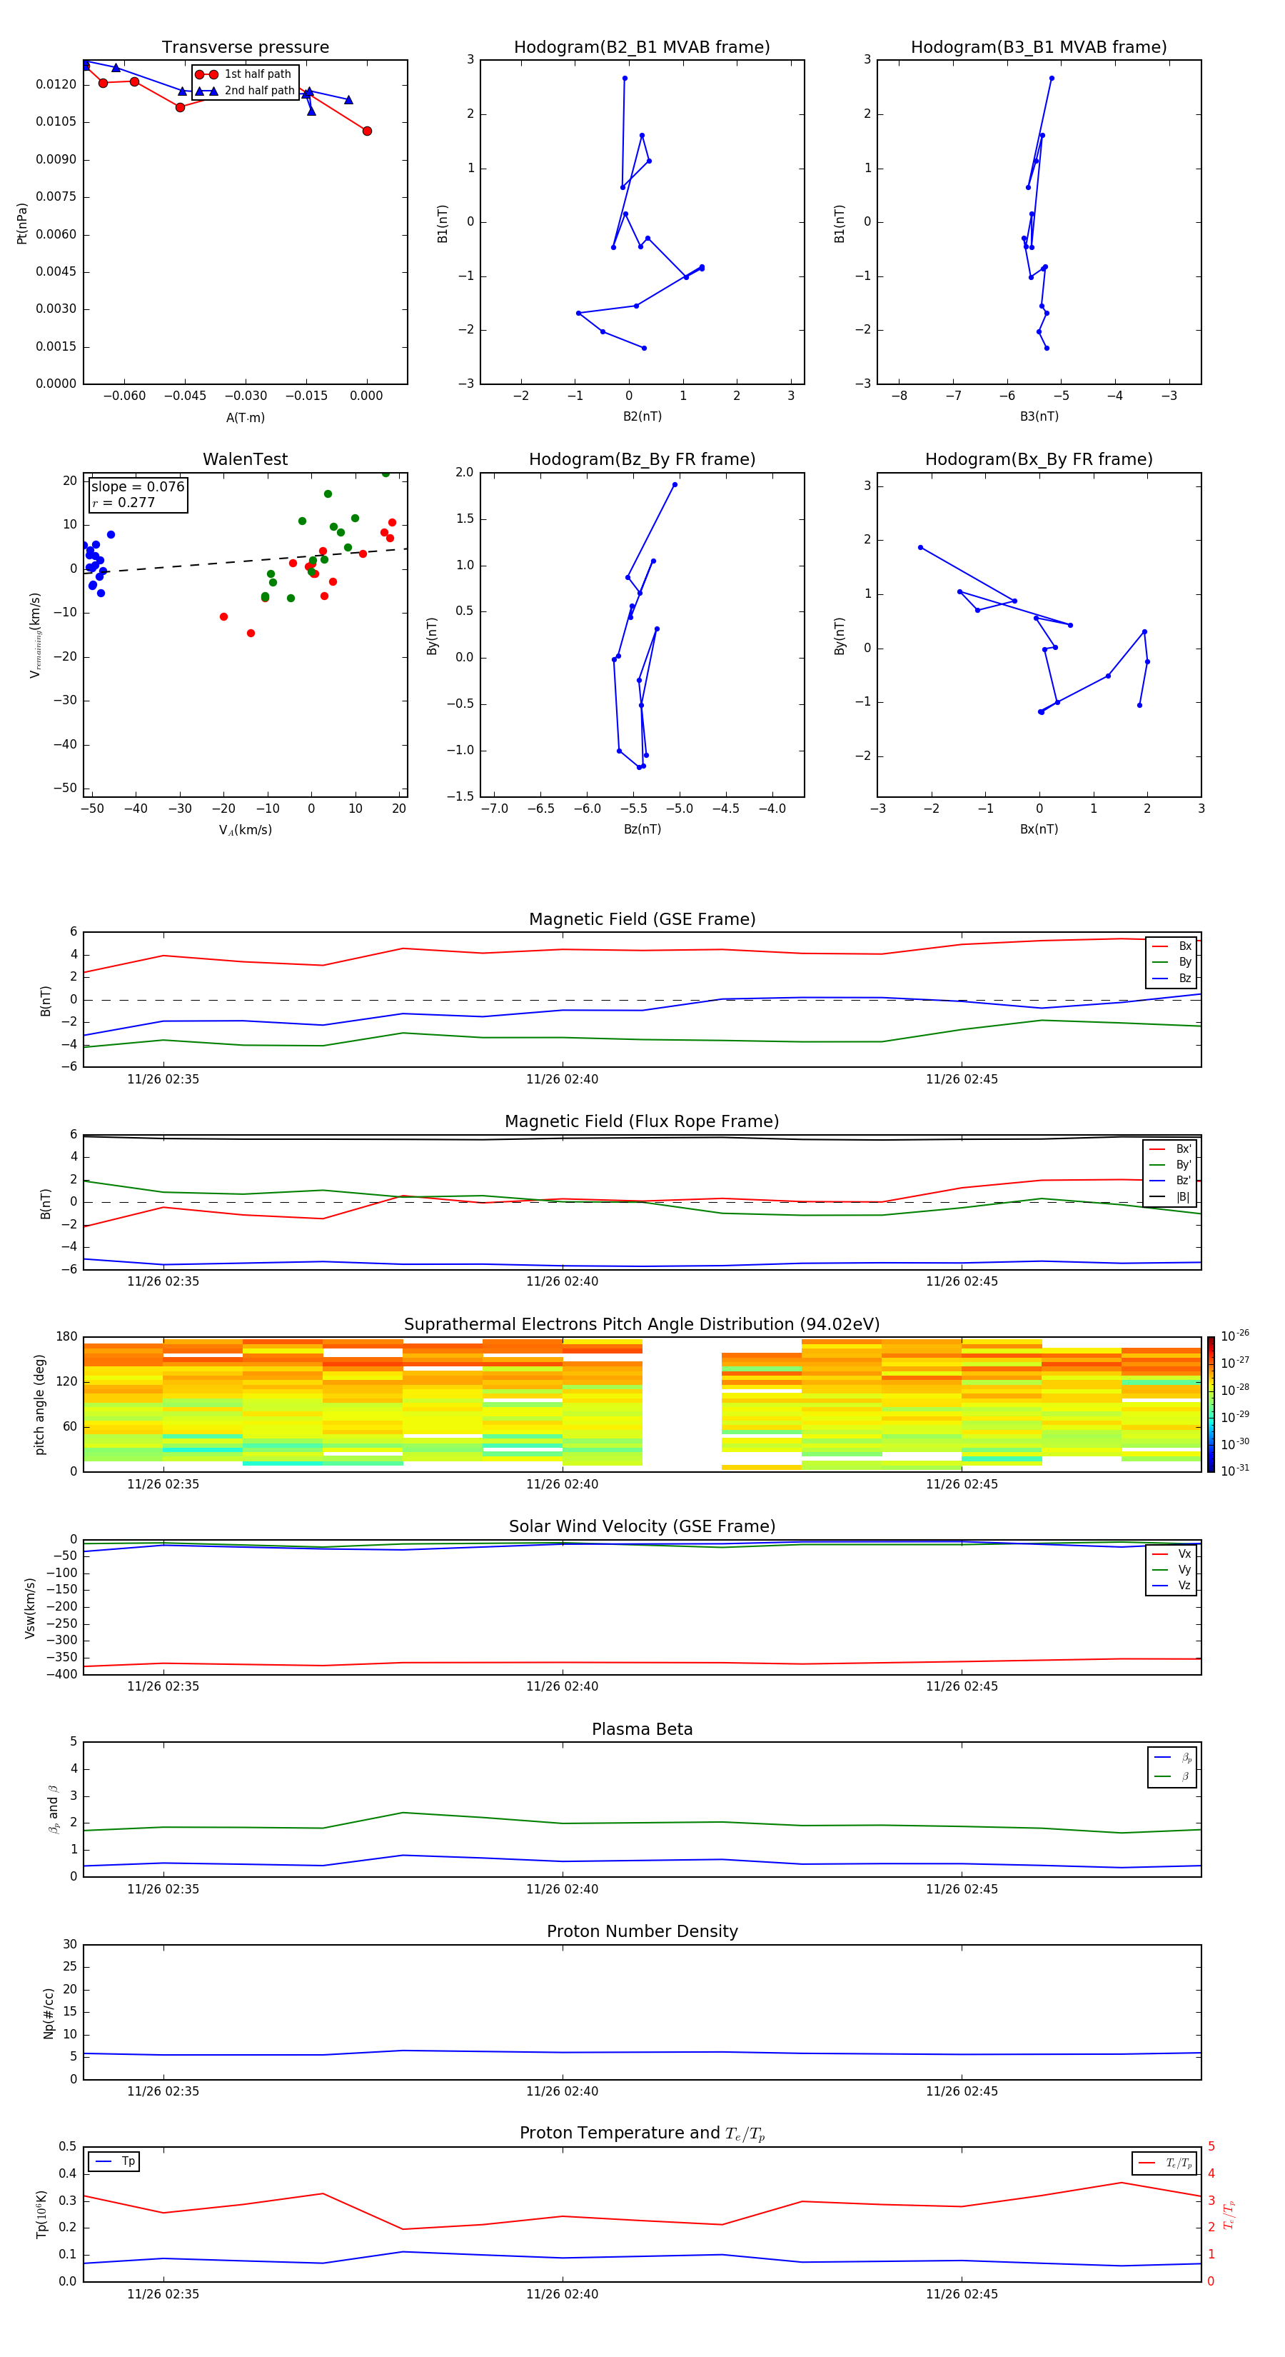Click the Suprathermal Electrons Pitch Angle Distribution title
This screenshot has height=2357, width=1285.
(642, 1324)
